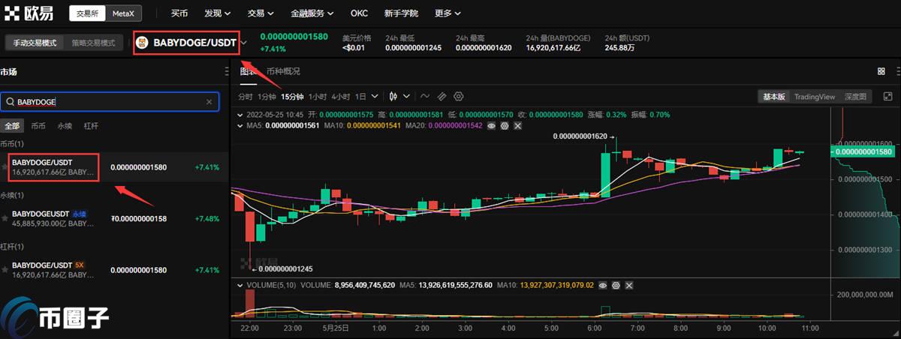
Task: Select 手动交易模式 trading mode
Action: [35, 43]
